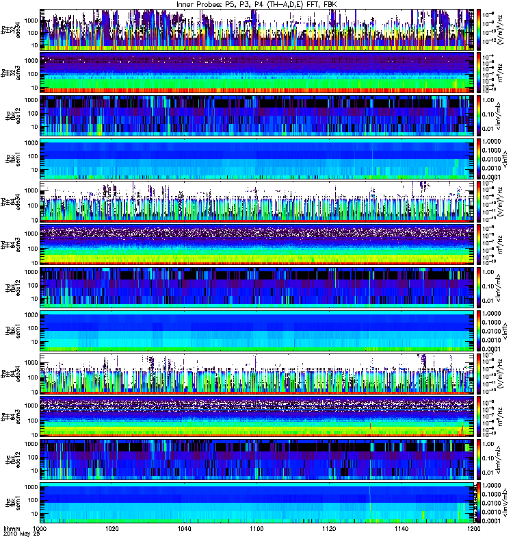This screenshot has height=548, width=513.
Task: Select the thd fbk scm1 filterbank panel
Action: click(257, 331)
